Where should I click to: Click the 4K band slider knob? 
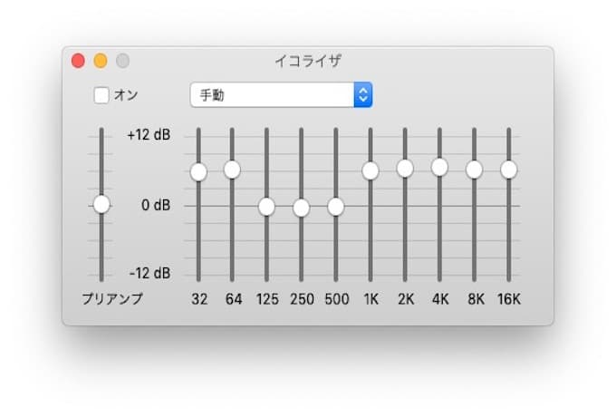click(439, 167)
